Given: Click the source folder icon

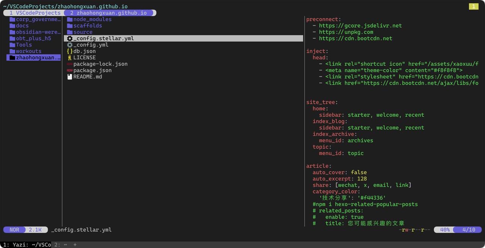Looking at the screenshot, I should tap(70, 32).
